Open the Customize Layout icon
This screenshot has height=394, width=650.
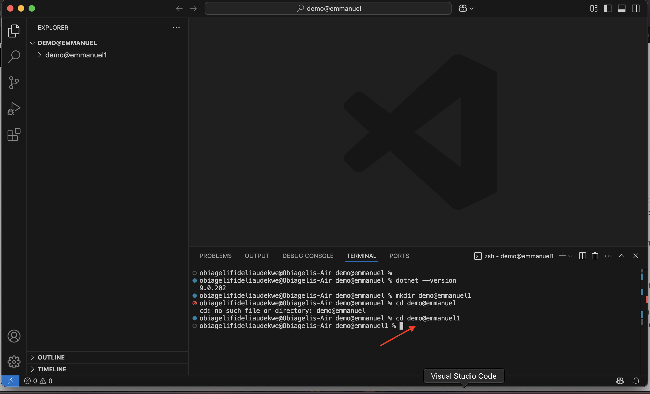pyautogui.click(x=594, y=8)
